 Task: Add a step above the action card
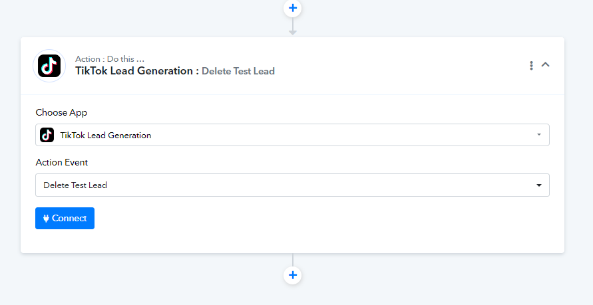point(292,8)
